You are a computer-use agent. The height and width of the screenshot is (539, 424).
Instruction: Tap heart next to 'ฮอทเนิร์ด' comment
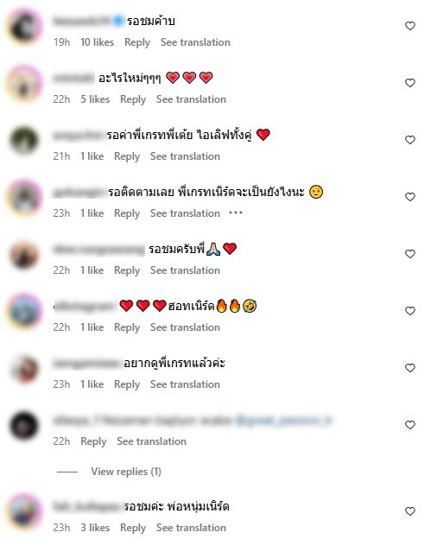click(410, 311)
